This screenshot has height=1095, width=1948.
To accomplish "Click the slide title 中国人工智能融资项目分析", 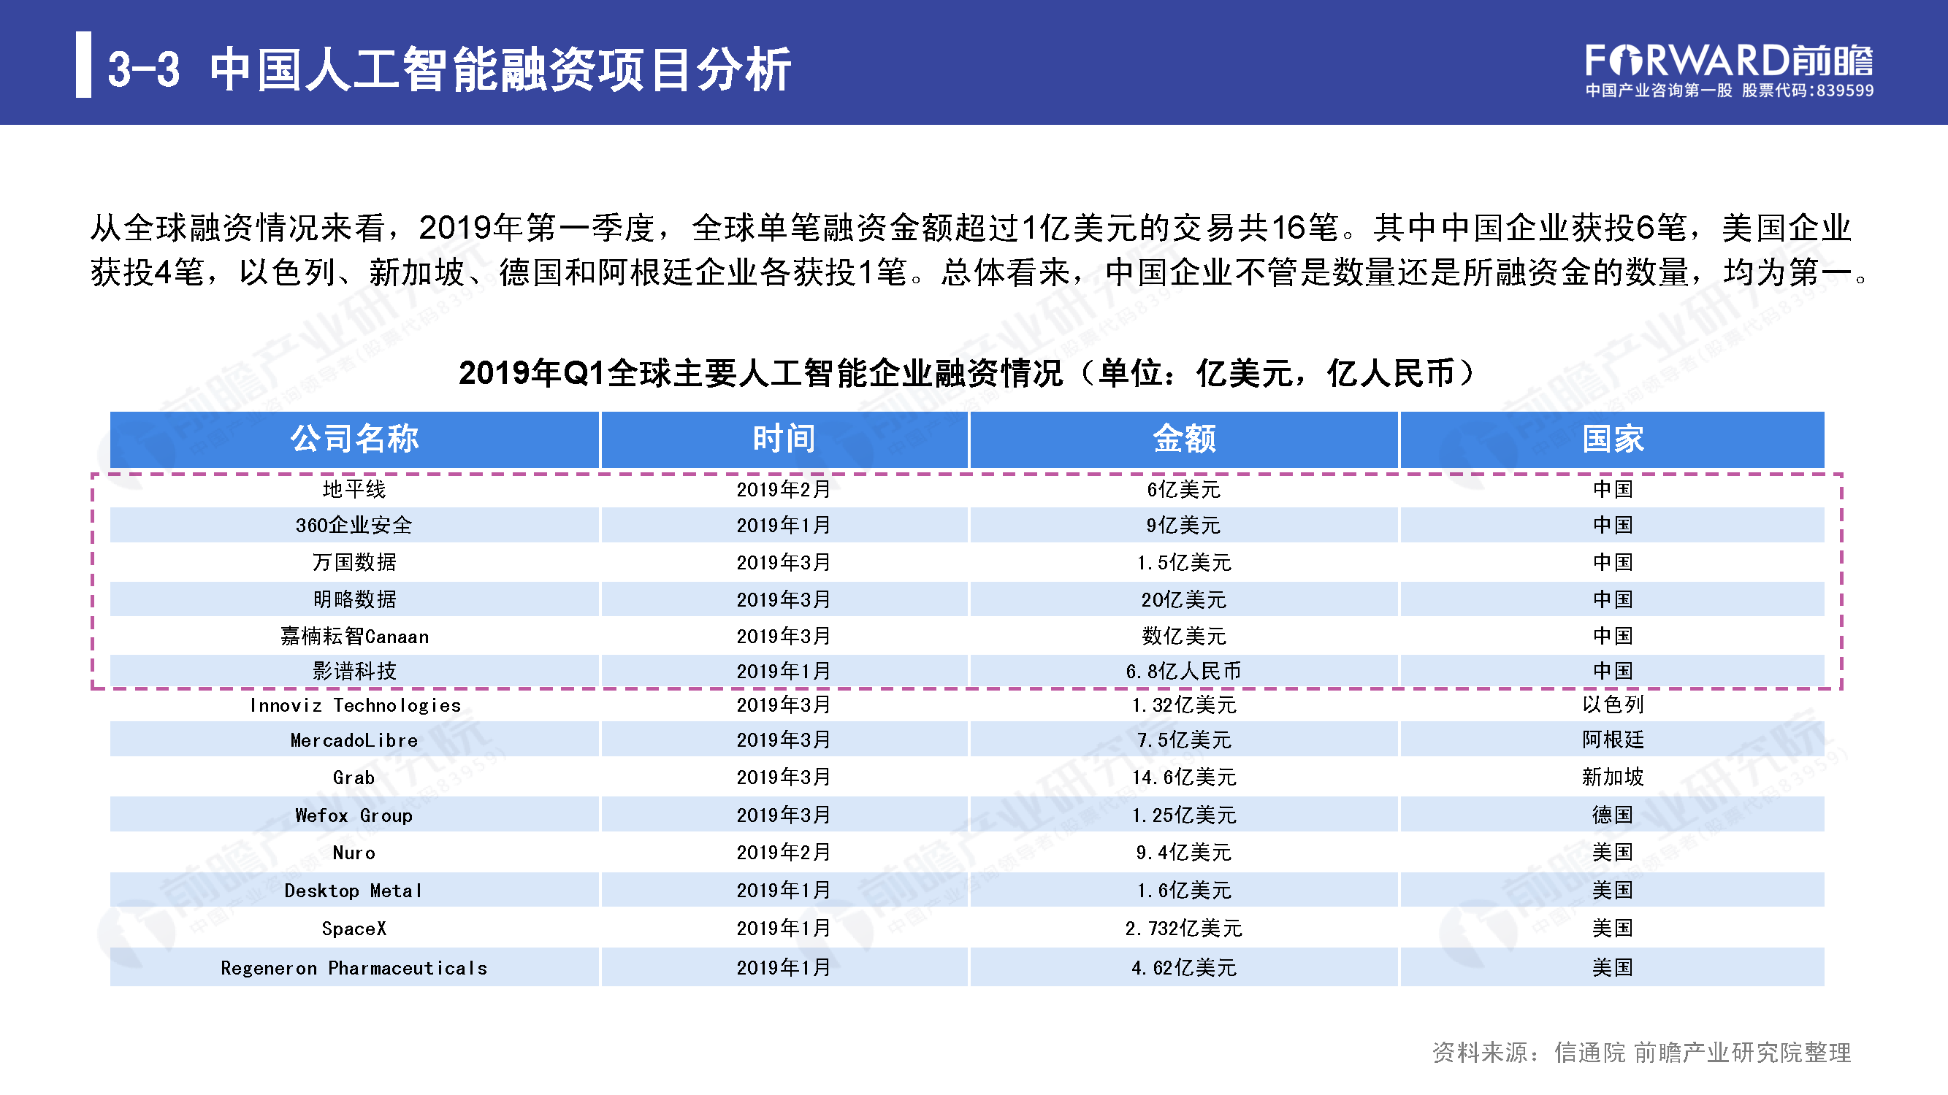I will pyautogui.click(x=500, y=69).
